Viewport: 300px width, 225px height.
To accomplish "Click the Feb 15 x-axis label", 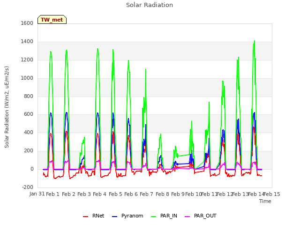I will pos(272,194).
